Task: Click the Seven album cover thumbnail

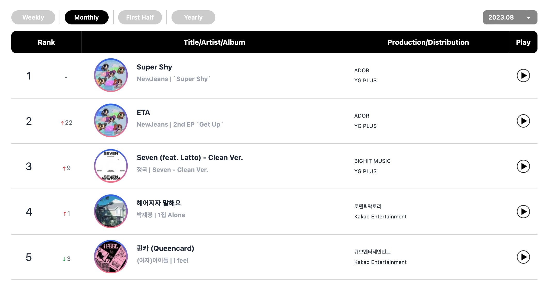Action: click(x=111, y=166)
